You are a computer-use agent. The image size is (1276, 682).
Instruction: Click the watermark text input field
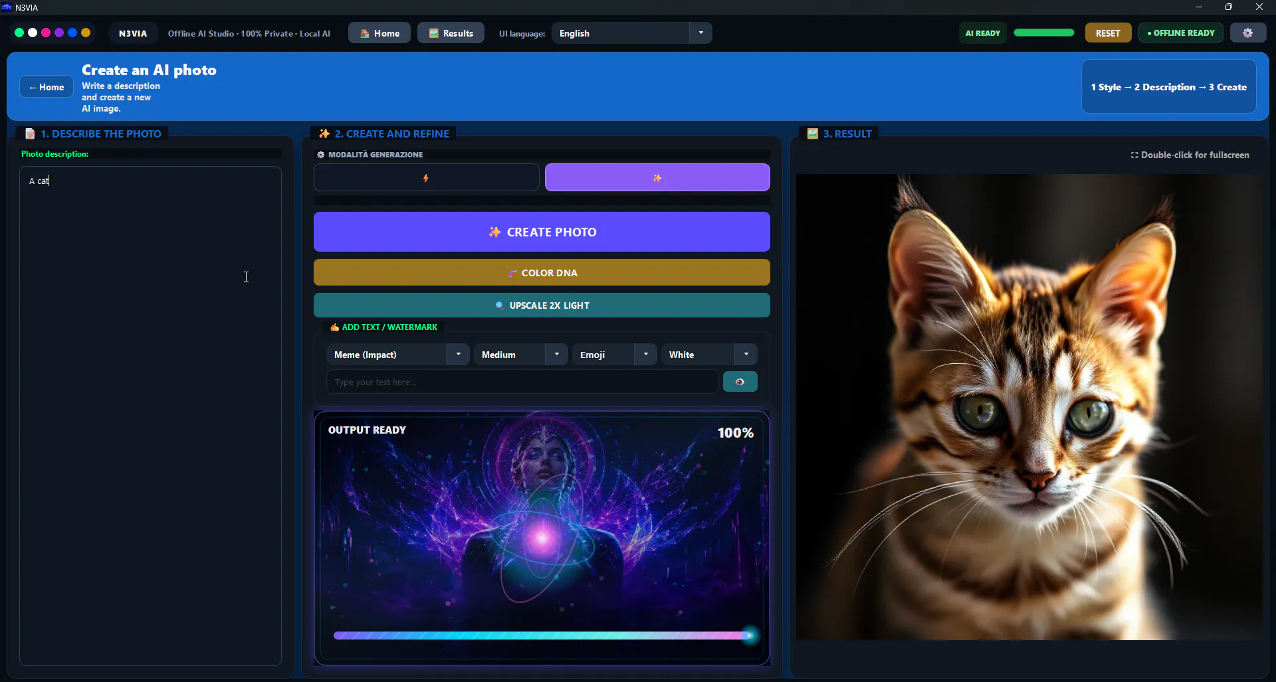(522, 382)
